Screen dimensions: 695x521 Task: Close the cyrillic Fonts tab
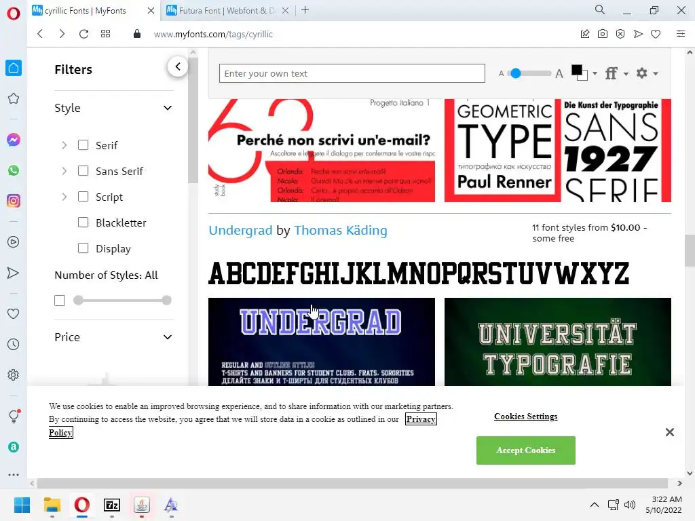pyautogui.click(x=151, y=11)
